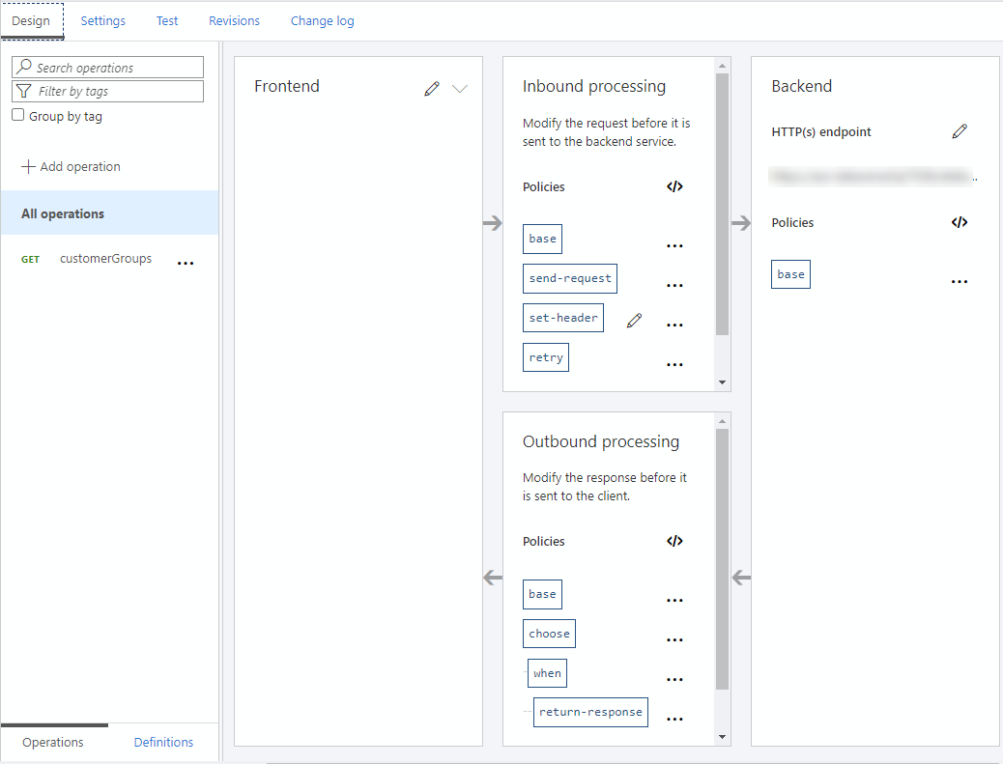The height and width of the screenshot is (764, 1003).
Task: Edit the set-header policy pencil icon
Action: point(634,321)
